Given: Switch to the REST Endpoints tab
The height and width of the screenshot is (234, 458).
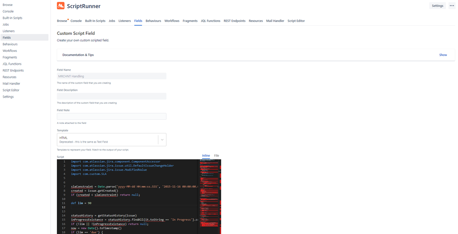Looking at the screenshot, I should click(235, 21).
